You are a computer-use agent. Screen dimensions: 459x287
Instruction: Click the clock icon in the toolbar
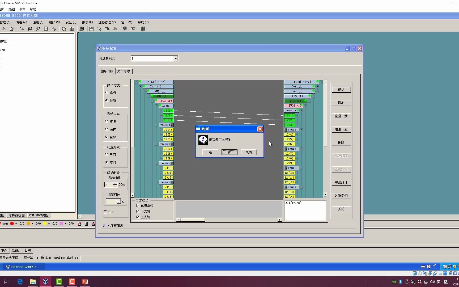coord(46,29)
